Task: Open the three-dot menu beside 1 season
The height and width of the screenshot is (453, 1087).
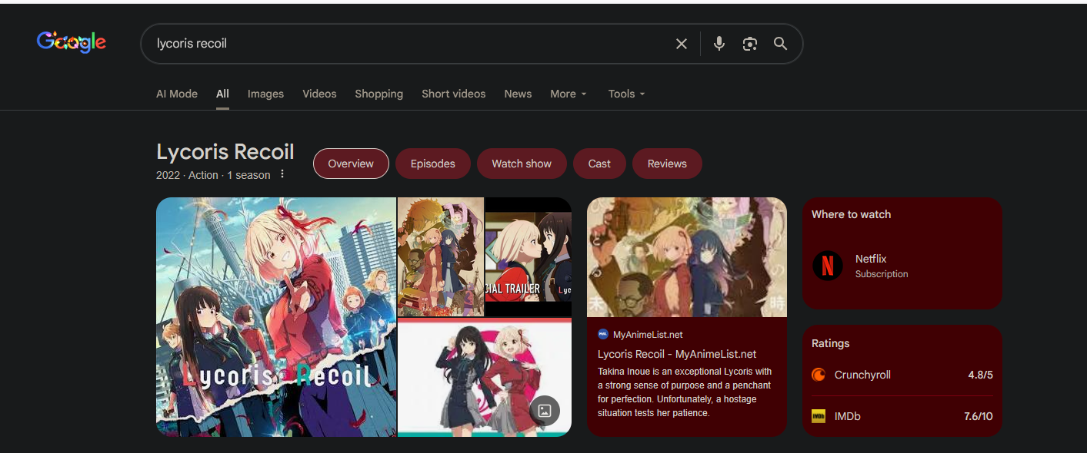Action: [282, 174]
